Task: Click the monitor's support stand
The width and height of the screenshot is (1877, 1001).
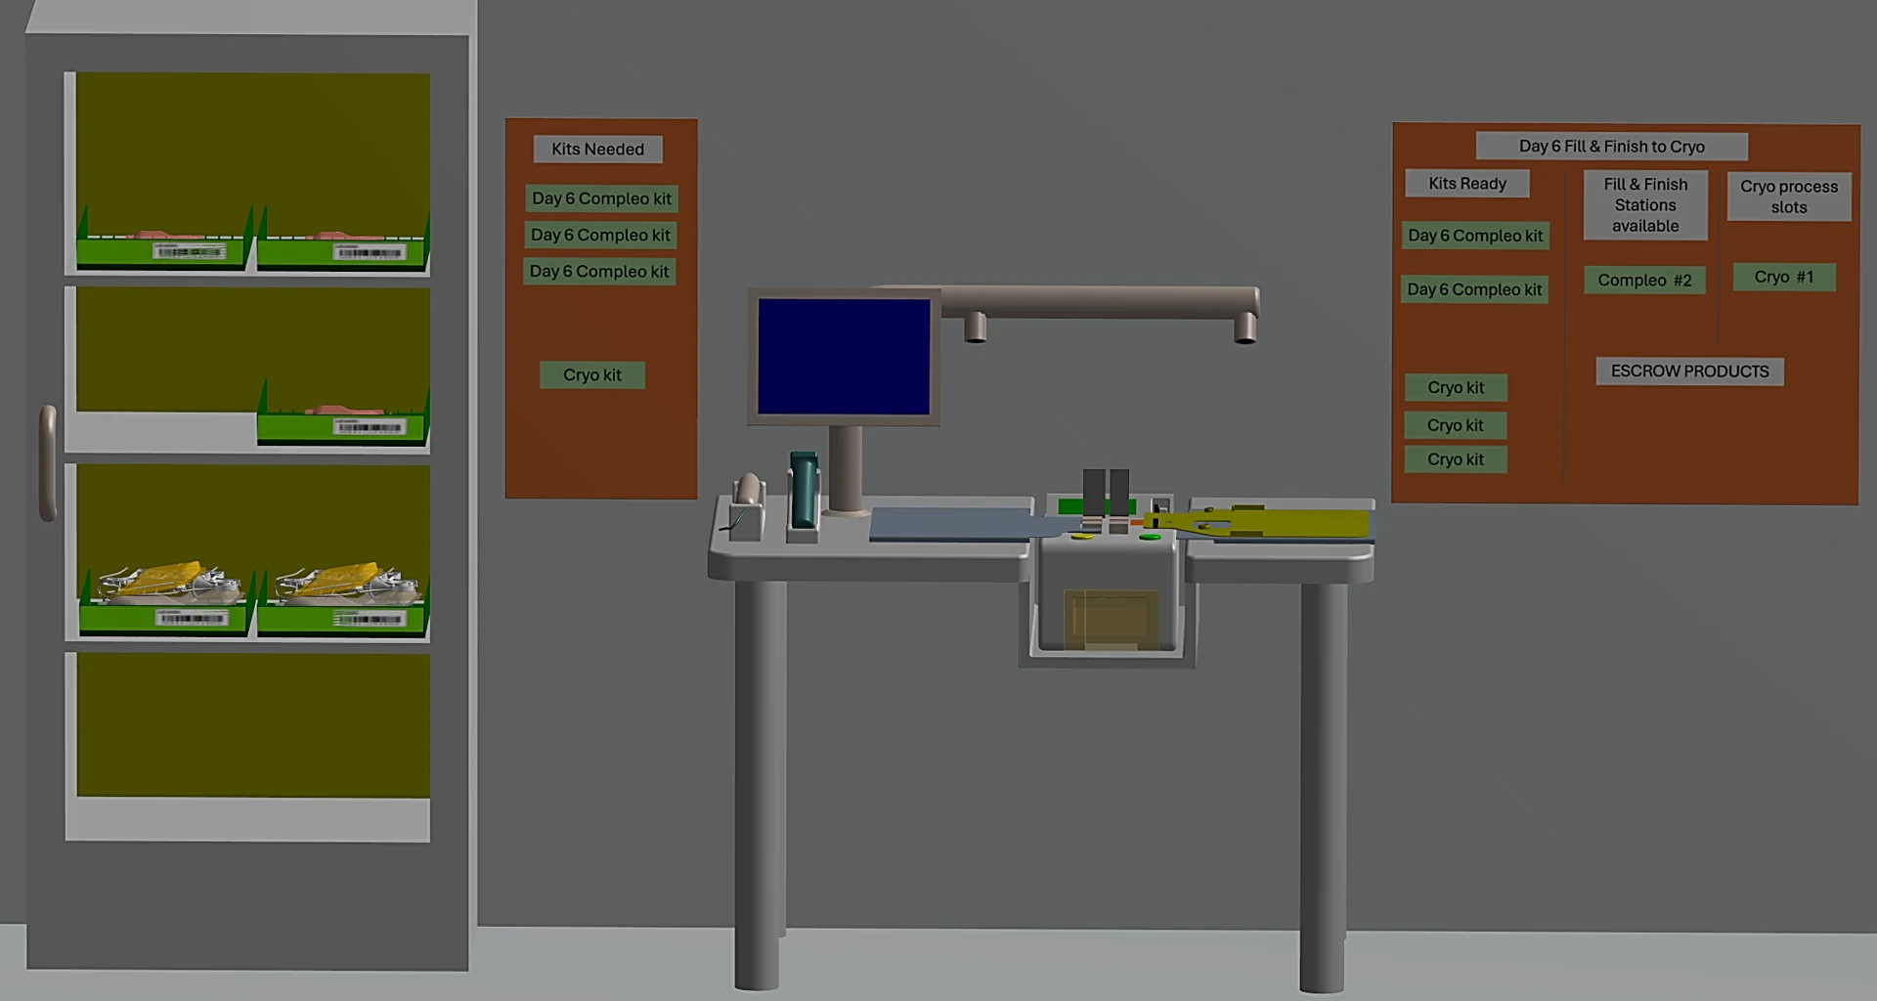Action: pos(846,470)
